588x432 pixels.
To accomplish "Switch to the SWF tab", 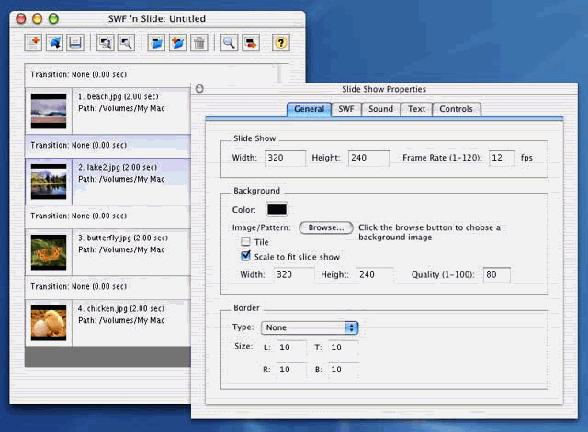I will [346, 109].
